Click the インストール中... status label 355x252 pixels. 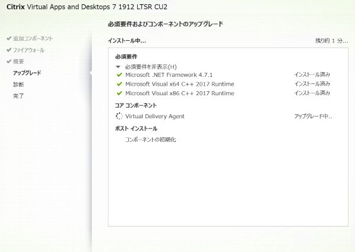coord(127,41)
